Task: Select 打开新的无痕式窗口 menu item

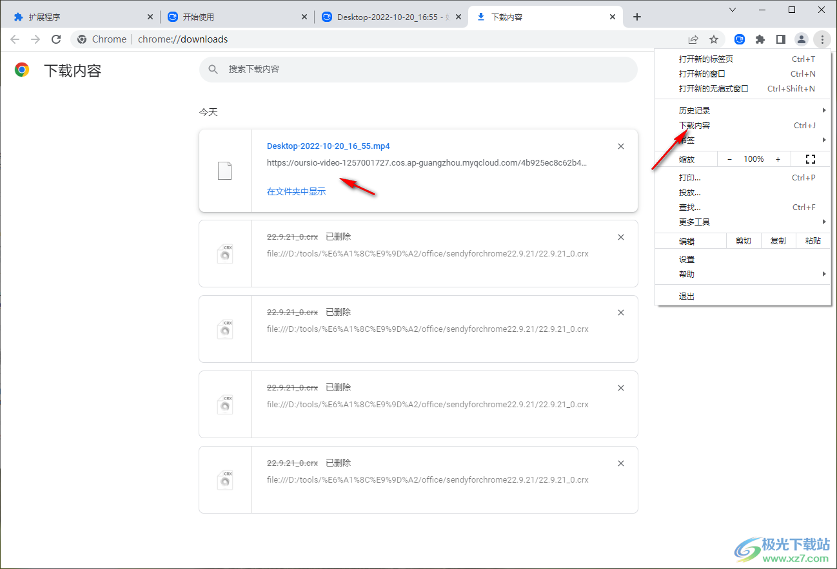Action: coord(743,88)
